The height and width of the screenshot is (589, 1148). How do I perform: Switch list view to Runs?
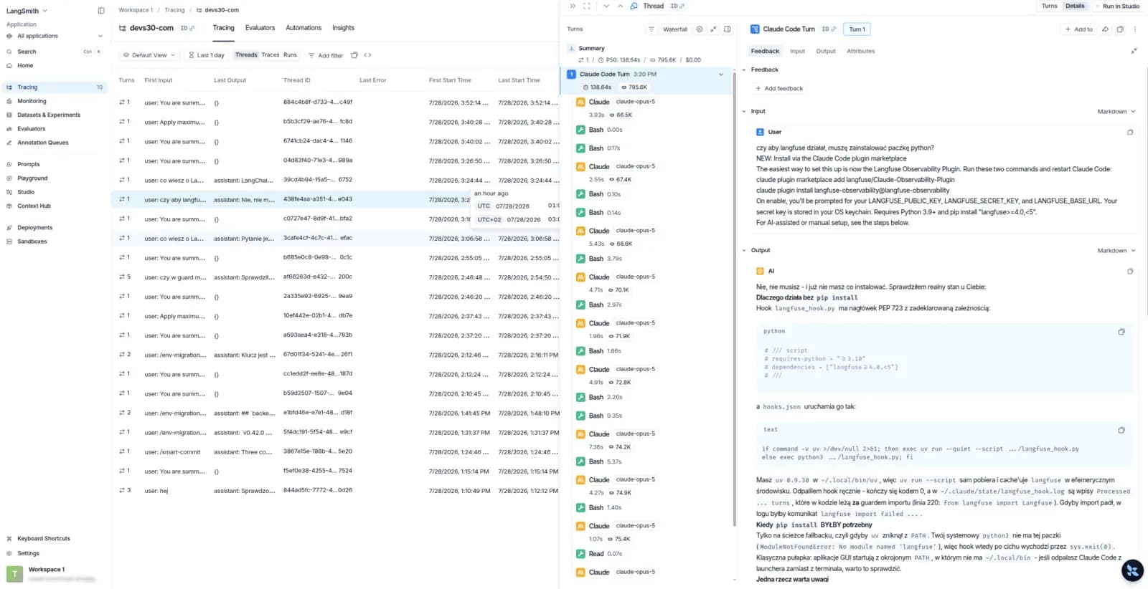(290, 55)
